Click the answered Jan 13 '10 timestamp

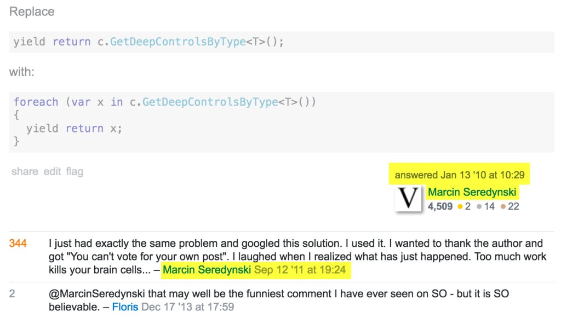click(460, 175)
